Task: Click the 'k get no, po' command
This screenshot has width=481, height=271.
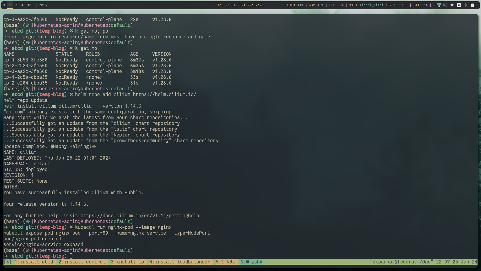Action: (91, 31)
